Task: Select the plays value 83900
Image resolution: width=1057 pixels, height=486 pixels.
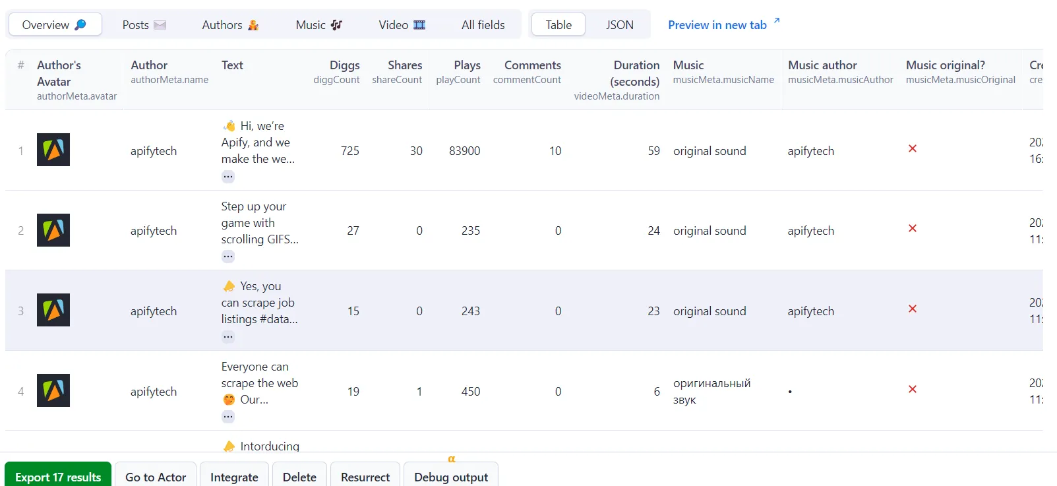Action: (464, 151)
